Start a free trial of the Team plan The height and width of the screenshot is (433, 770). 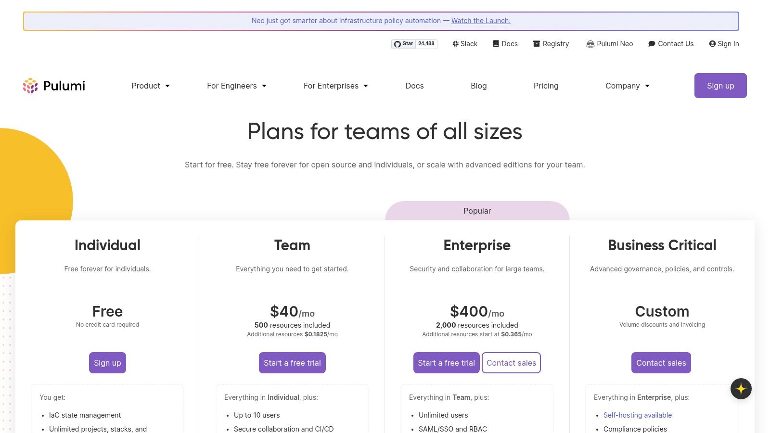coord(292,363)
